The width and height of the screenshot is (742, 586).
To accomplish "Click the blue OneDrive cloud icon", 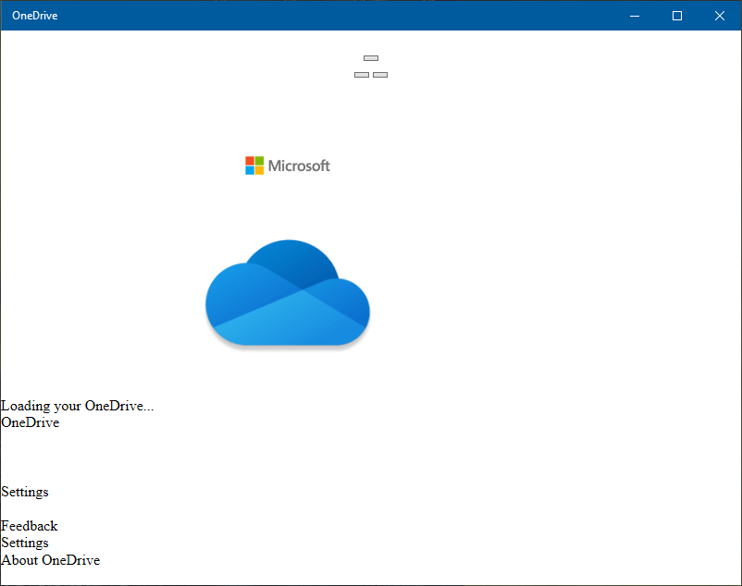I will tap(288, 293).
